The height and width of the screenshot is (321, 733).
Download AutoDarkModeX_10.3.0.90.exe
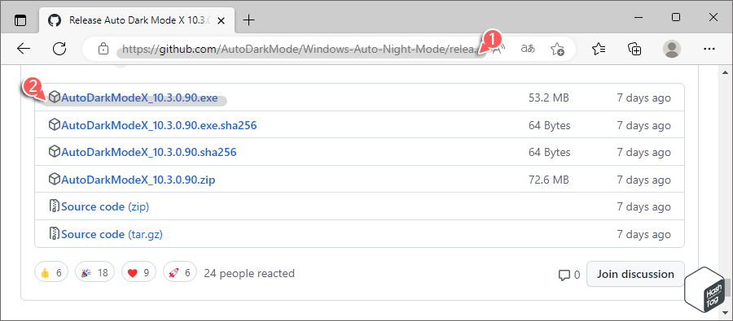click(x=139, y=98)
